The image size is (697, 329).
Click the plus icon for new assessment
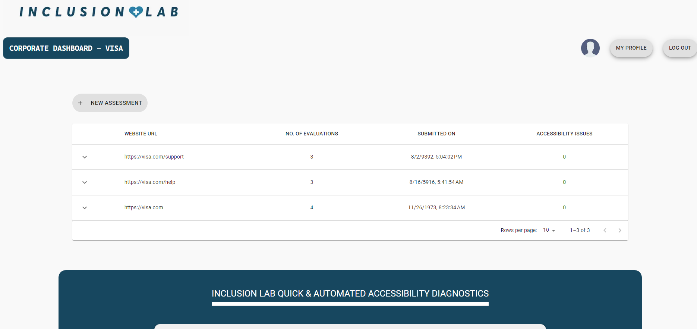tap(80, 103)
